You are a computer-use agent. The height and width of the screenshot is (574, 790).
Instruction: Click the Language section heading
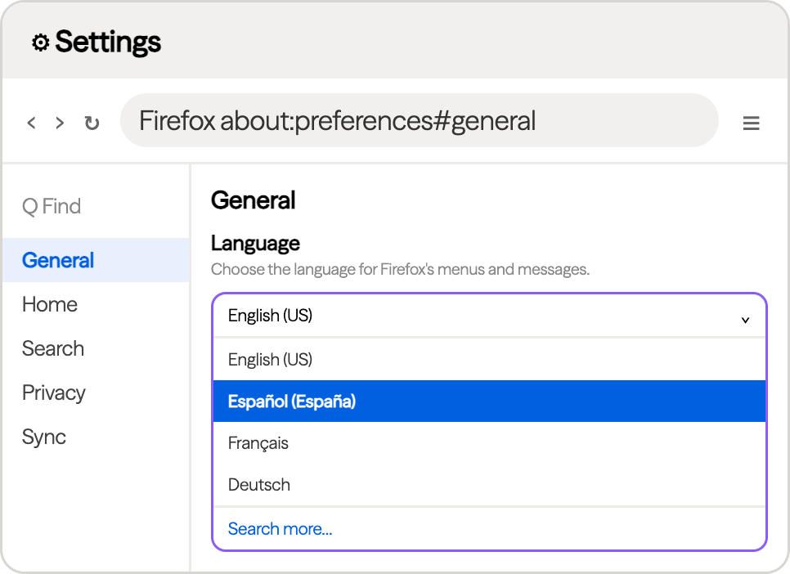255,244
